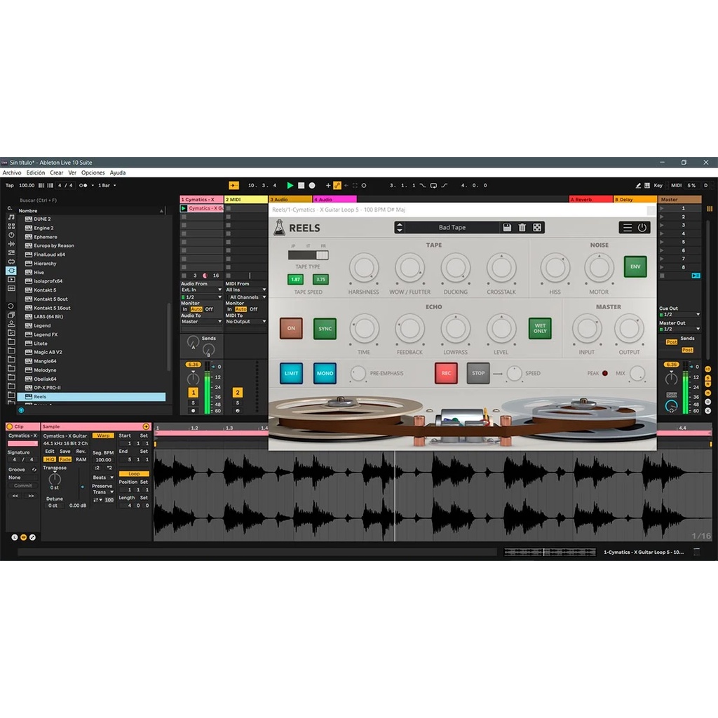Toggle the Follow arrangement arrow button
Screen dimensions: 718x718
[x=233, y=185]
